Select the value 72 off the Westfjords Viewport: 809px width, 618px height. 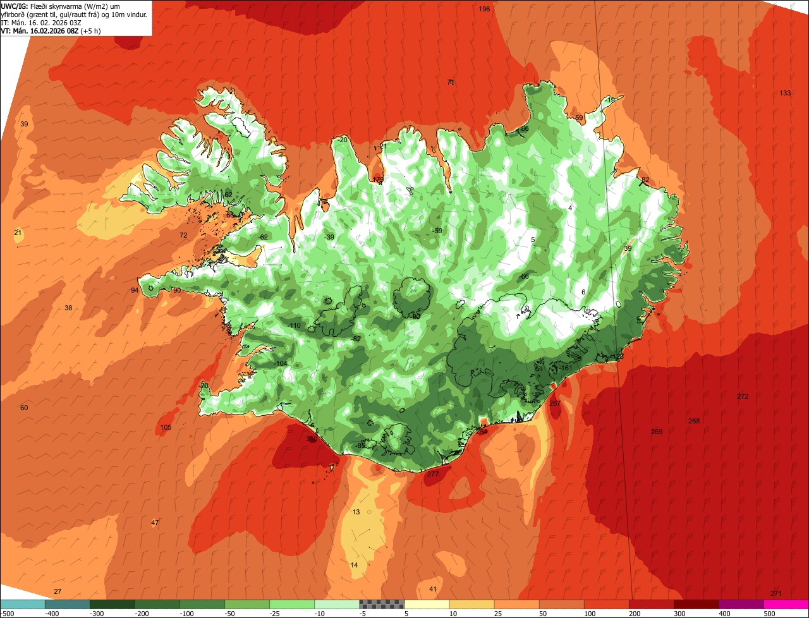coord(183,235)
